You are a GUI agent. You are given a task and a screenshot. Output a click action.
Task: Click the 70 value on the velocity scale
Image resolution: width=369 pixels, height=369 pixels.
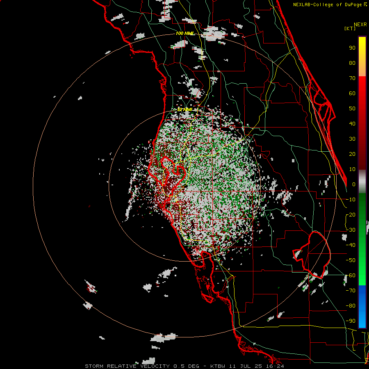tap(352, 78)
